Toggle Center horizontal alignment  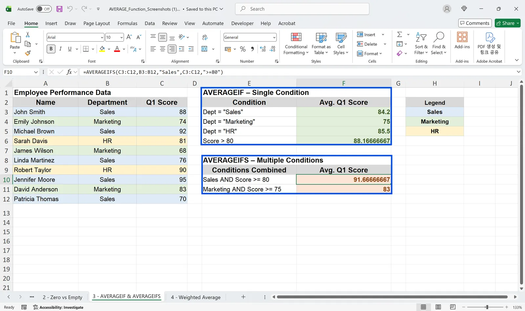(162, 49)
